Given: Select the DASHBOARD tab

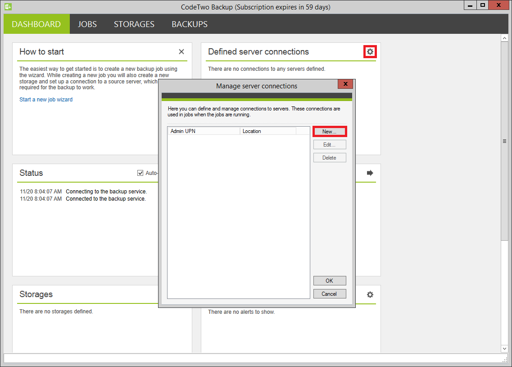Looking at the screenshot, I should [x=36, y=24].
